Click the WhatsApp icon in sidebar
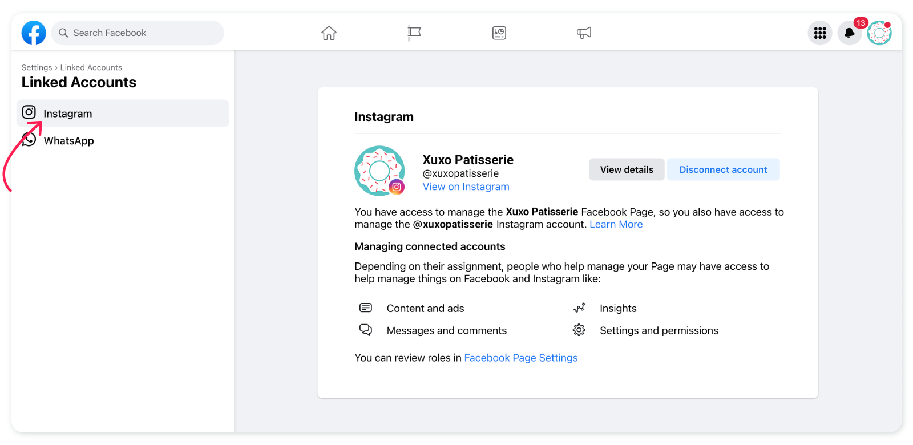The width and height of the screenshot is (913, 445). [x=29, y=140]
